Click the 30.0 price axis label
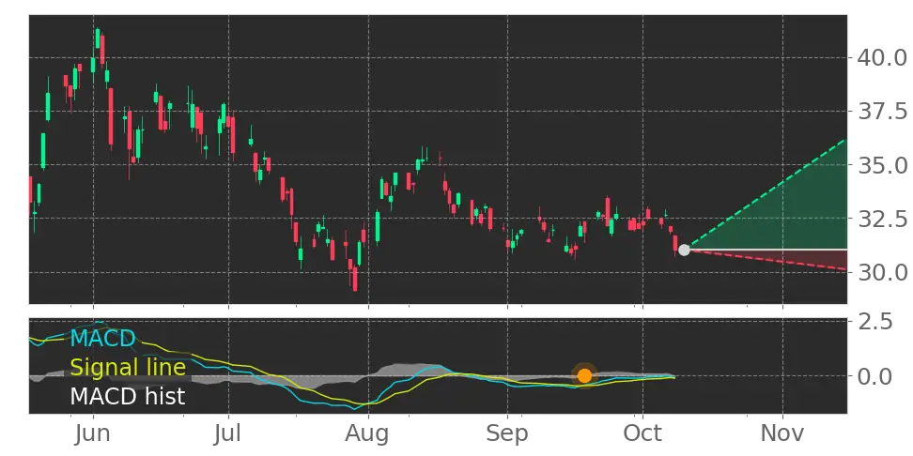913x456 pixels. tap(882, 272)
